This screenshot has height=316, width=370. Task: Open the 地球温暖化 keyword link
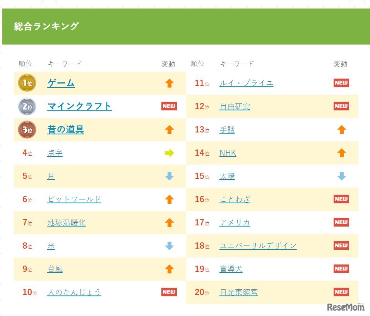[x=66, y=222]
